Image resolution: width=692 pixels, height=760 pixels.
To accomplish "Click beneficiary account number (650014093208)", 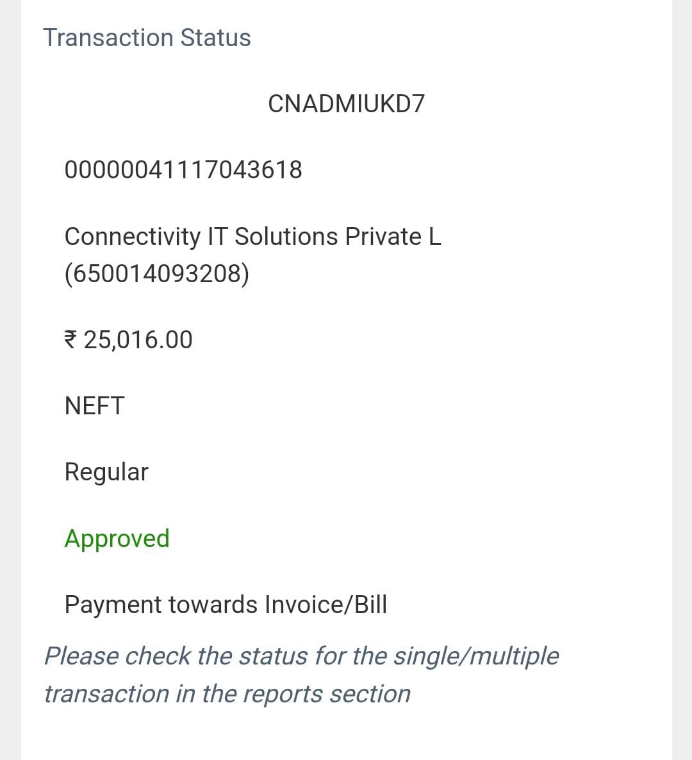I will 157,274.
